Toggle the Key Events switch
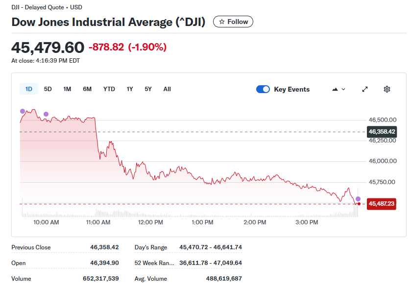Screen dimensions: 410x292 [263, 89]
